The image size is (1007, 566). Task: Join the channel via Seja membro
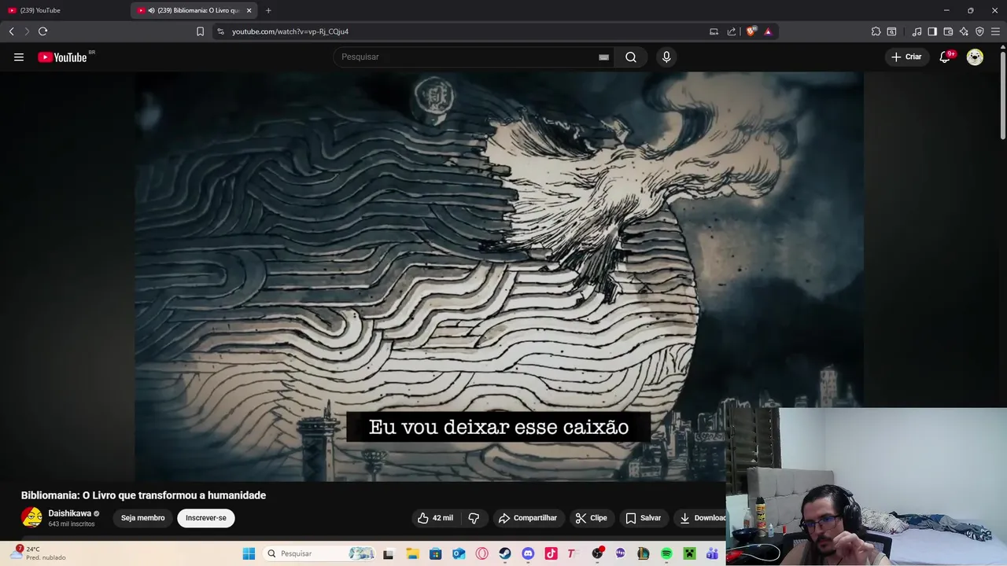click(x=143, y=518)
